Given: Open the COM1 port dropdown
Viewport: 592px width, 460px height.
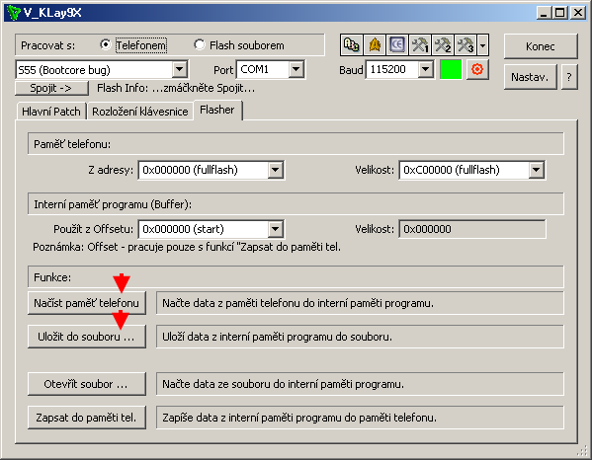Looking at the screenshot, I should (x=296, y=69).
